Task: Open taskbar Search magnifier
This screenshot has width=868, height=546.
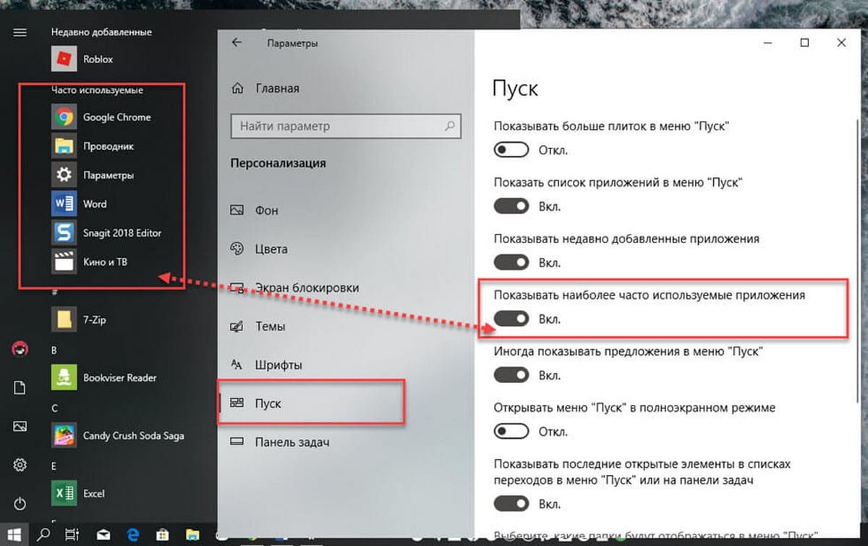Action: click(43, 534)
